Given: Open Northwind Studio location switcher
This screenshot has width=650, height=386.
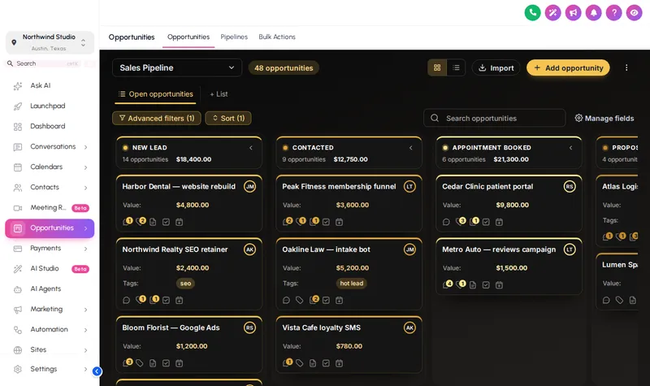Looking at the screenshot, I should [x=50, y=42].
